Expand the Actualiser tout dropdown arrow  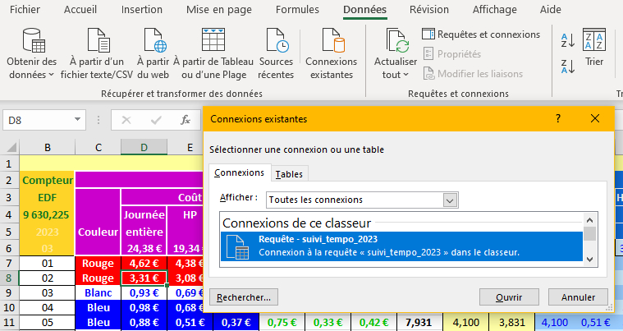[406, 75]
